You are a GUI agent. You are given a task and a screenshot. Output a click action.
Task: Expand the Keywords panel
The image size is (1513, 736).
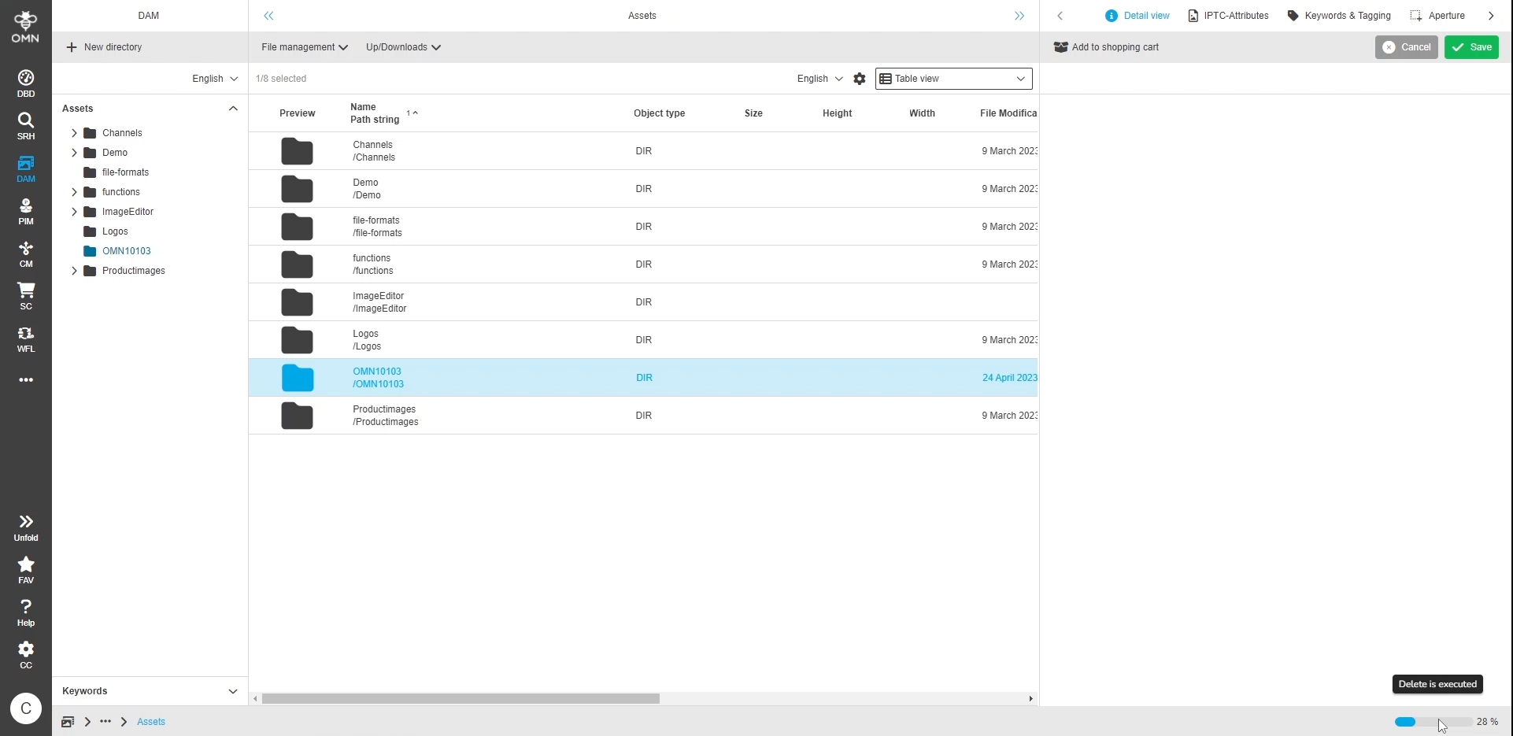[x=233, y=691]
